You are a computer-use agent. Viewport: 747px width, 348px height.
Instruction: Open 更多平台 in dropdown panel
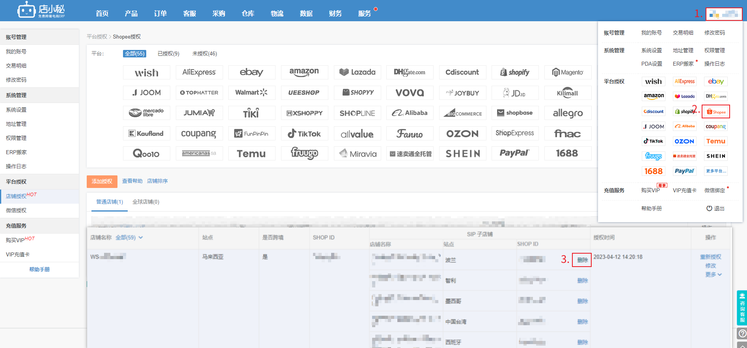[x=716, y=171]
